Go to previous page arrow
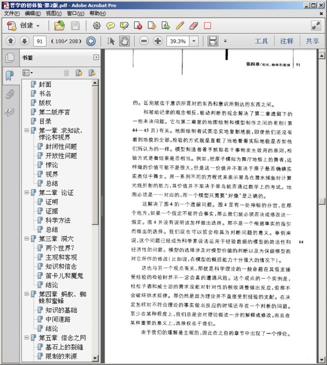Image resolution: width=327 pixels, height=365 pixels. (x=10, y=41)
